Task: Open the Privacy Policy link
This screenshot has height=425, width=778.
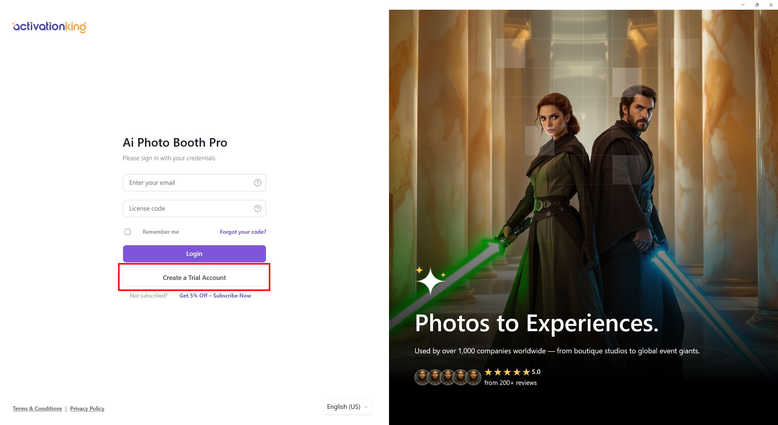Action: coord(87,409)
